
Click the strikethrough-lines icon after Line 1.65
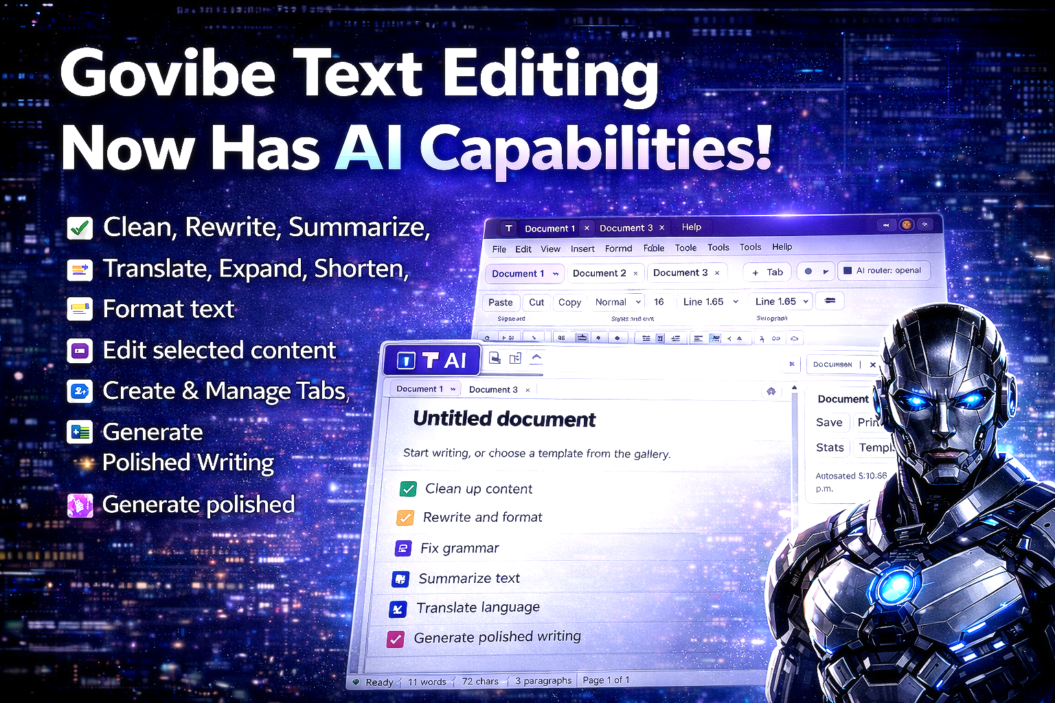point(830,301)
